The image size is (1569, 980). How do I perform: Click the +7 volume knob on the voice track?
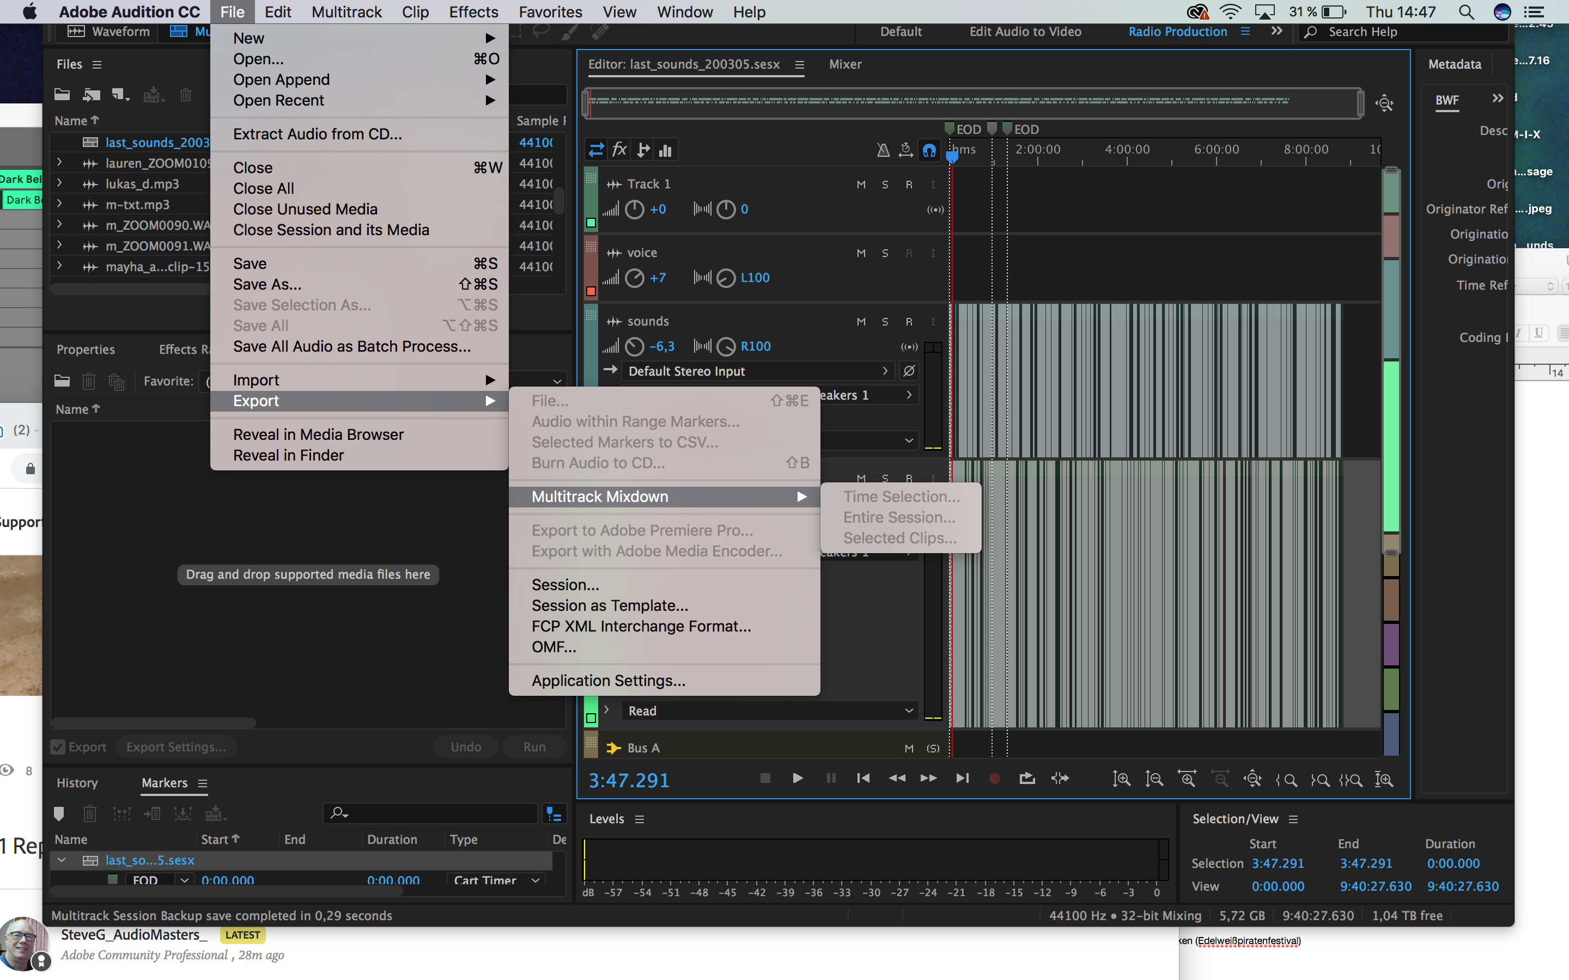click(x=634, y=278)
